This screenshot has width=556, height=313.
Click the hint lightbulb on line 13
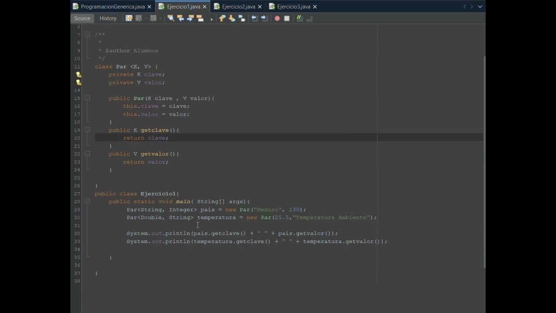(x=79, y=82)
